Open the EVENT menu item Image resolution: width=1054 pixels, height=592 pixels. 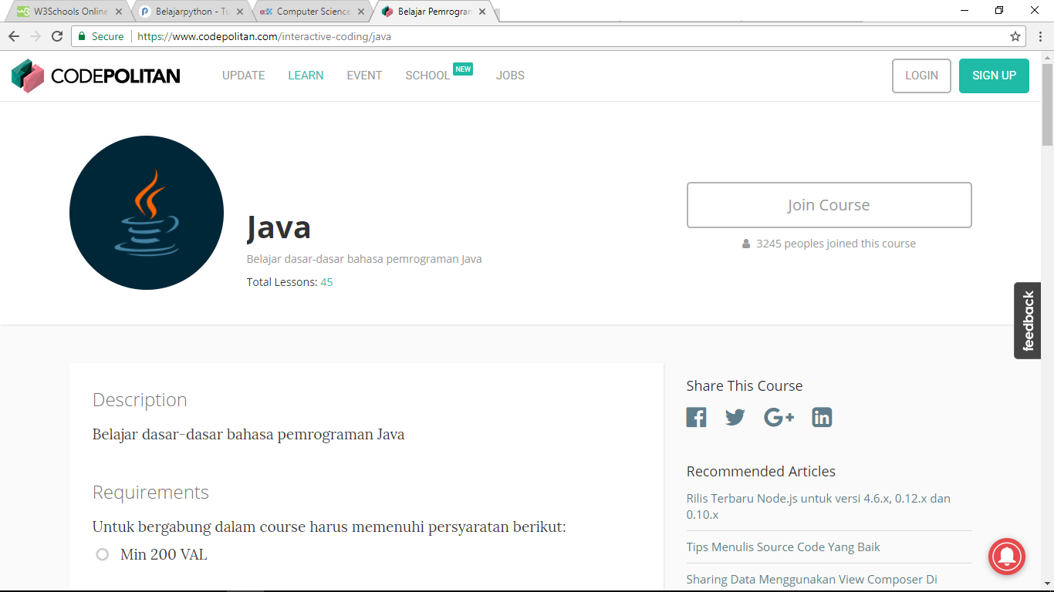click(x=364, y=76)
